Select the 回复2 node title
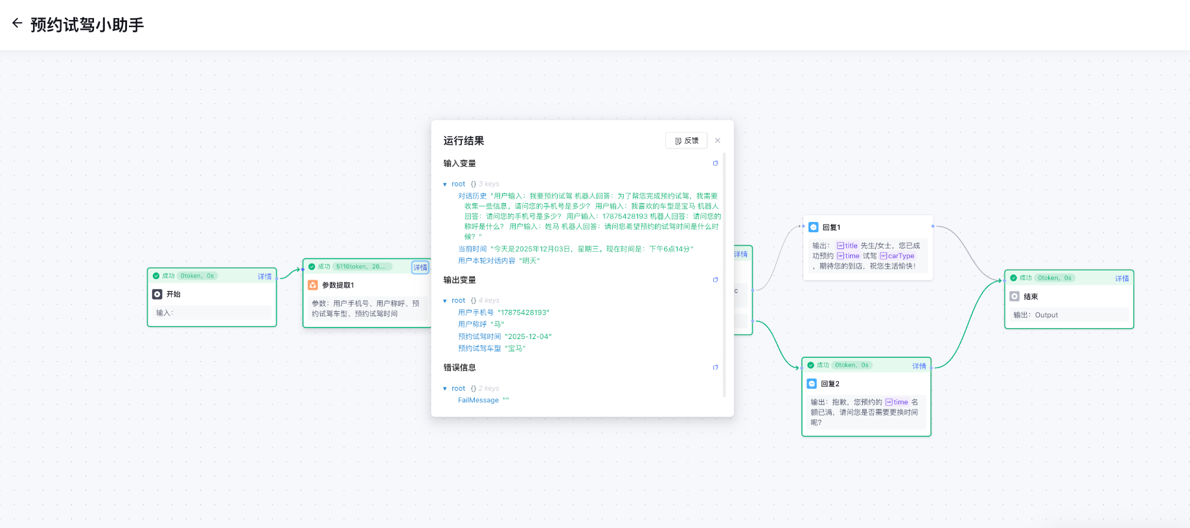The width and height of the screenshot is (1190, 528). [x=830, y=384]
